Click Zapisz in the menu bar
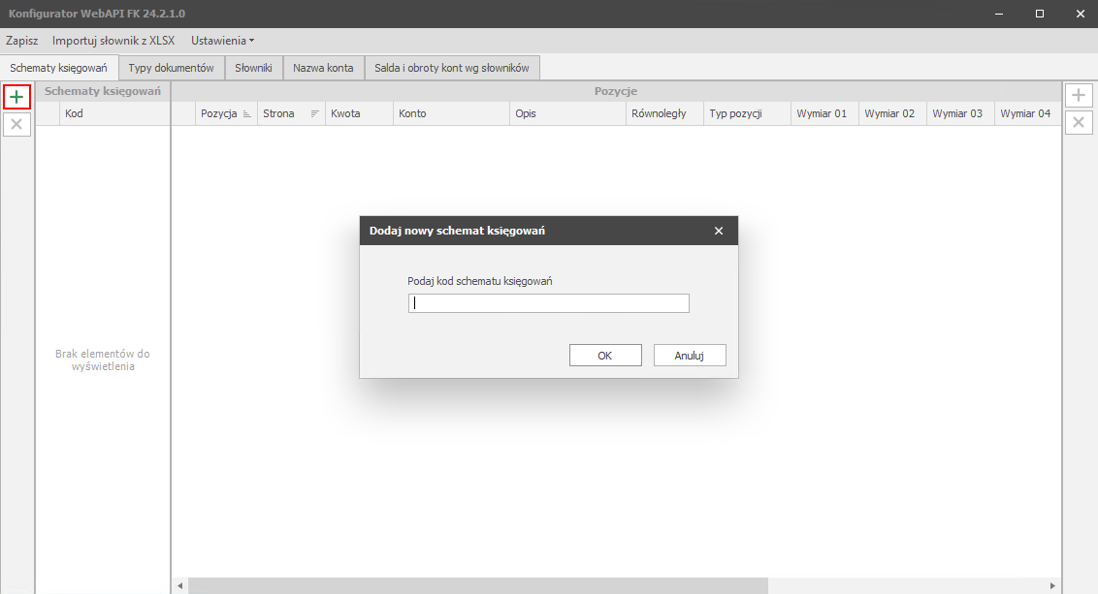The width and height of the screenshot is (1098, 594). click(x=21, y=41)
